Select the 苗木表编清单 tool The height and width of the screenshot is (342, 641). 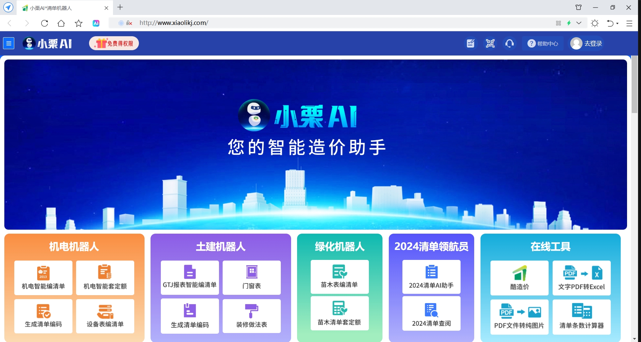339,277
